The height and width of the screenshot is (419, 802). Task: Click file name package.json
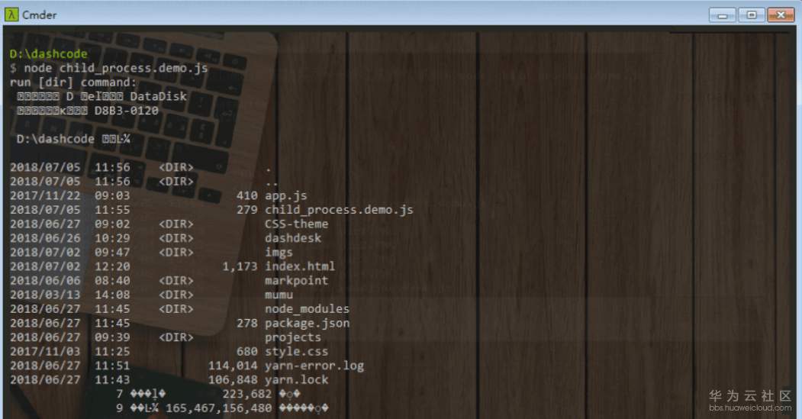(307, 324)
